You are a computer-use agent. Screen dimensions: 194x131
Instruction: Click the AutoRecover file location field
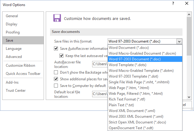point(100,64)
